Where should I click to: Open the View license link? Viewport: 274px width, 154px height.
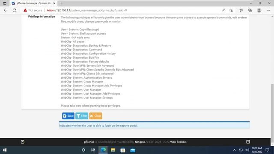point(178,142)
